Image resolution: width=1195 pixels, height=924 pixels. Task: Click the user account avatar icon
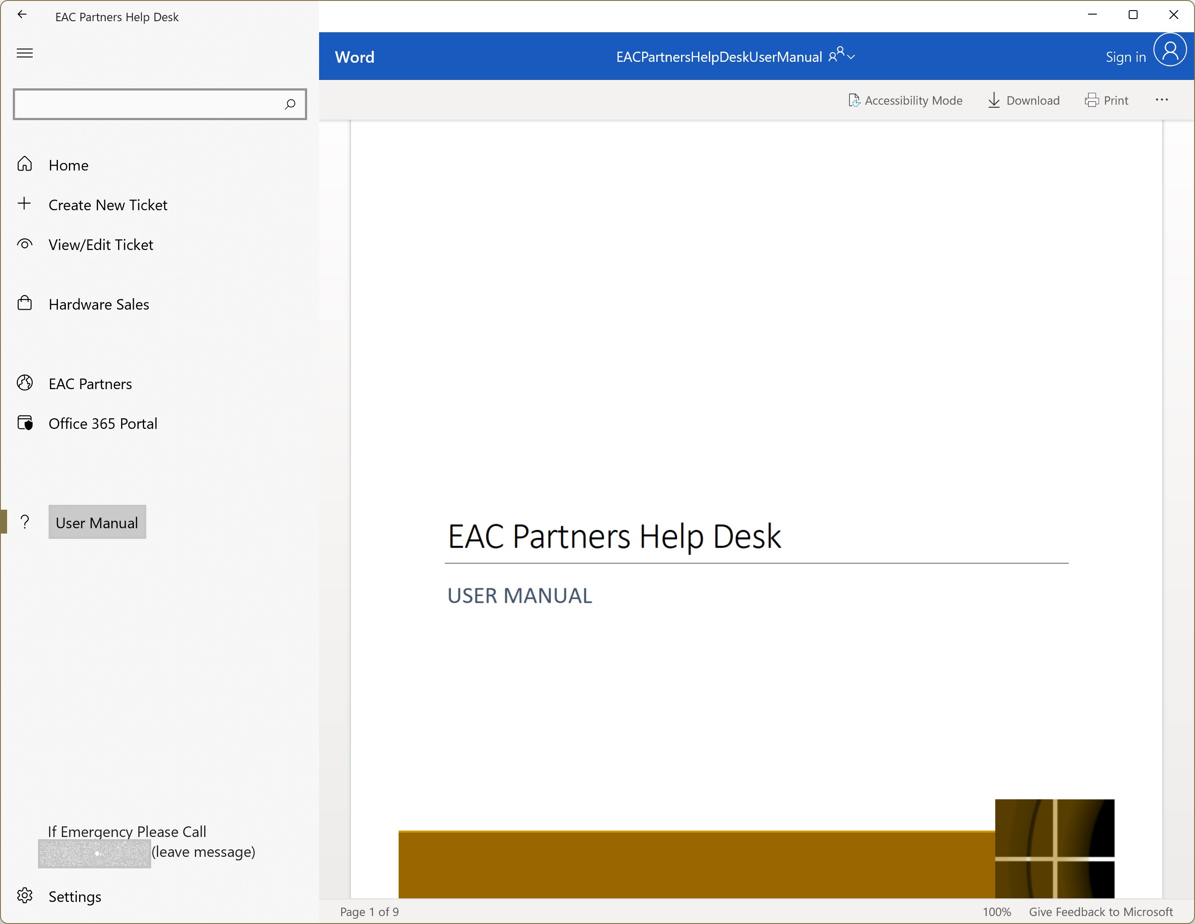point(1169,50)
